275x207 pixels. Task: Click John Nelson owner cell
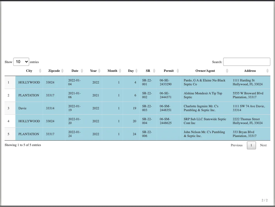(x=205, y=134)
